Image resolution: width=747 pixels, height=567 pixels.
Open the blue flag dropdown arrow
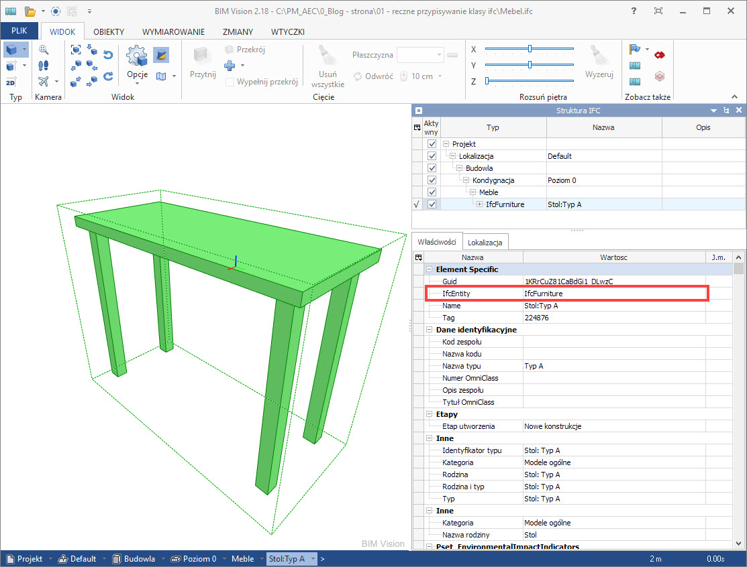tap(647, 50)
